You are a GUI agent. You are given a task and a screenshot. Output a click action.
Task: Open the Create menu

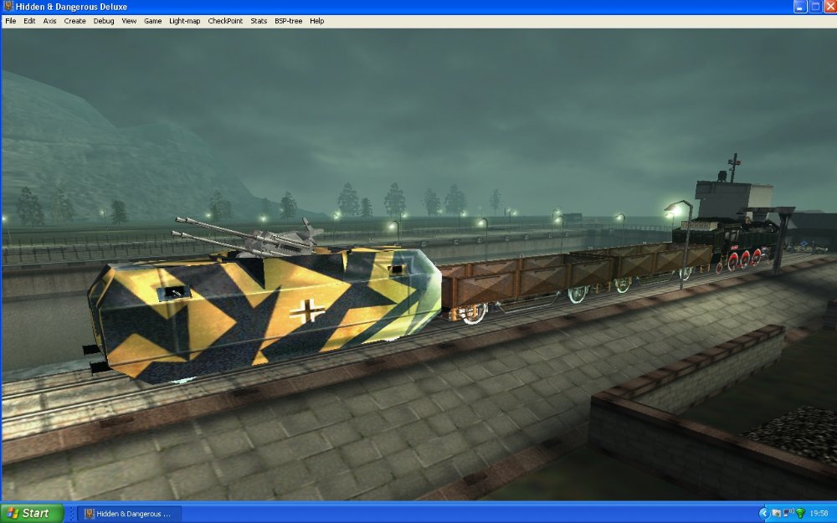pyautogui.click(x=74, y=21)
